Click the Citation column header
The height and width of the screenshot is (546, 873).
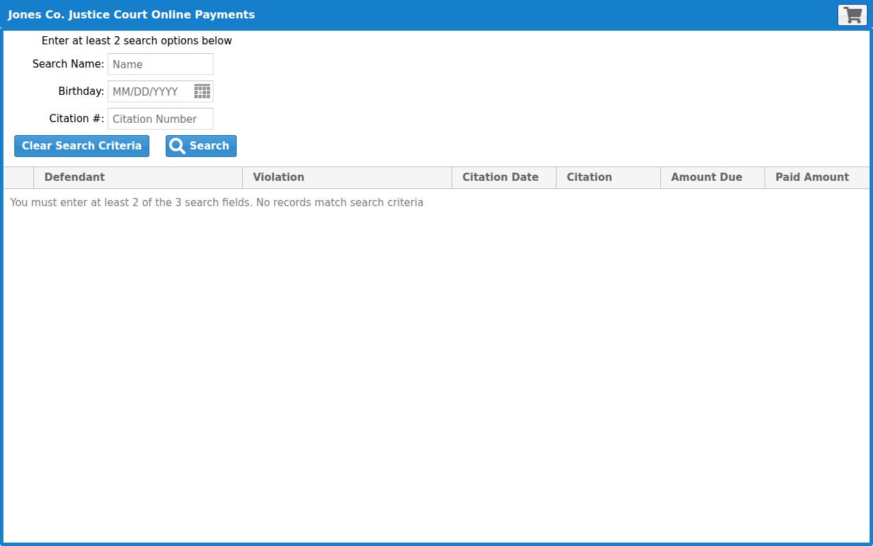tap(608, 177)
